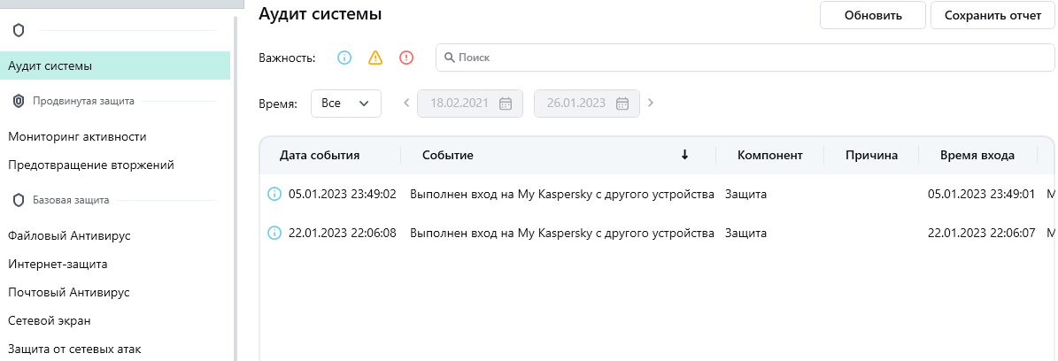Image resolution: width=1058 pixels, height=361 pixels.
Task: Go to previous time period arrow
Action: pyautogui.click(x=406, y=103)
